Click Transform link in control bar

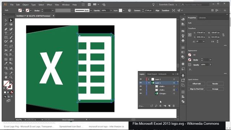click(165, 10)
